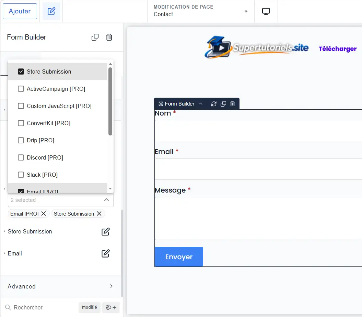Click the chevron next to Form Builder canvas label
Viewport: 362px width, 317px height.
[x=200, y=104]
